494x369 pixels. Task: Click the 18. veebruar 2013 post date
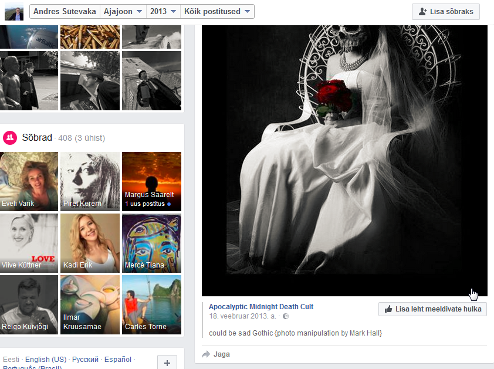(x=242, y=316)
